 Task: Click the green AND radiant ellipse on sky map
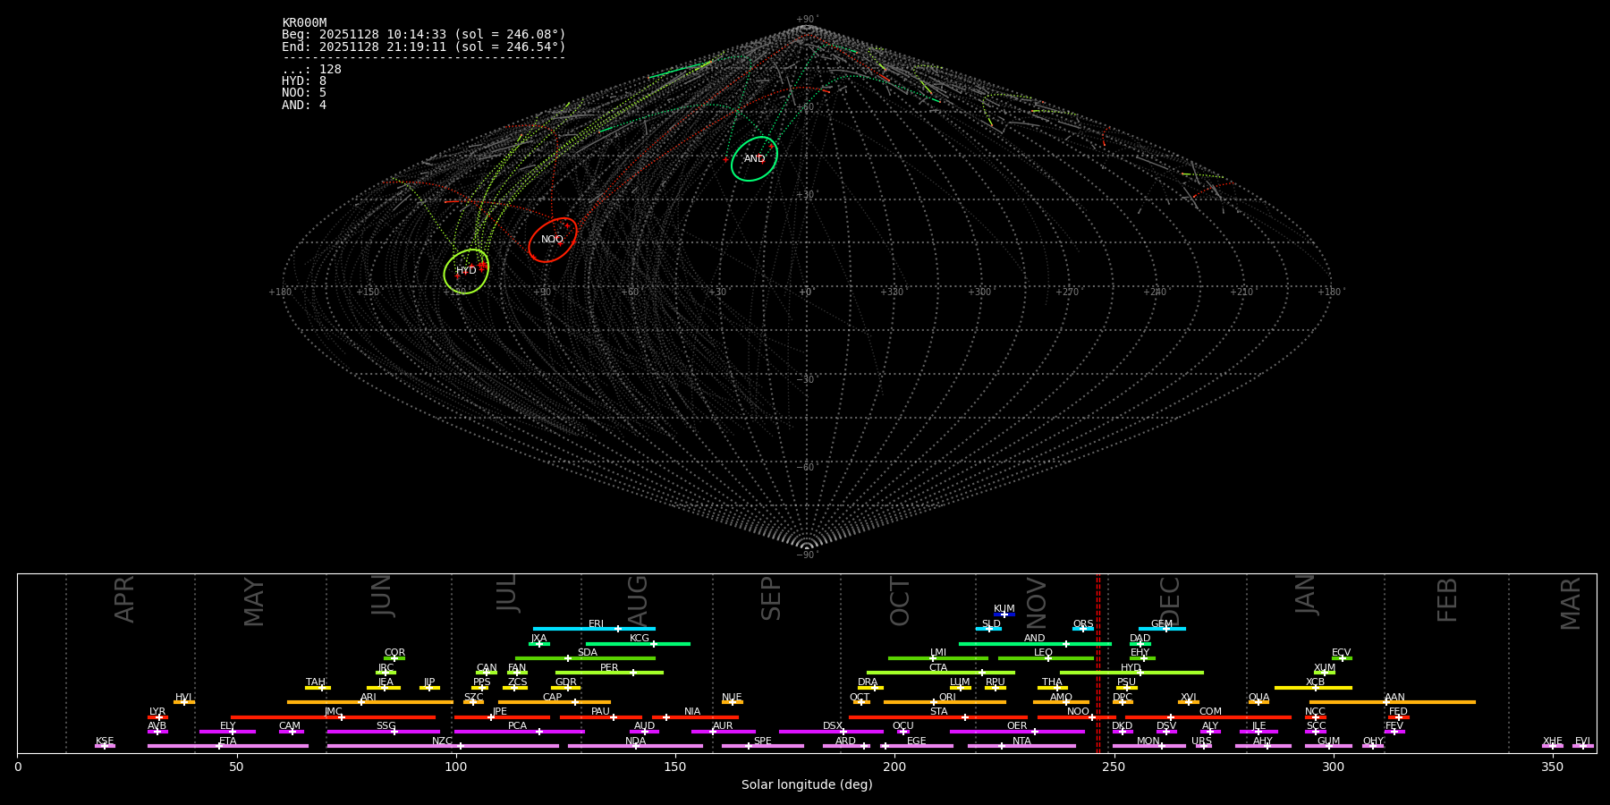pyautogui.click(x=754, y=158)
